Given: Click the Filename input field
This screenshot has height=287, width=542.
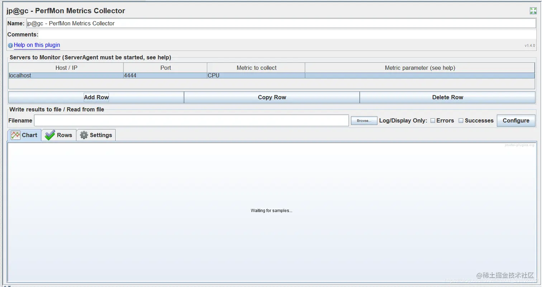Looking at the screenshot, I should click(191, 120).
